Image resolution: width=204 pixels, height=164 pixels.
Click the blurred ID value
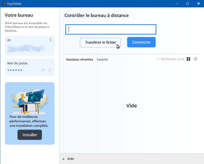coord(26,48)
